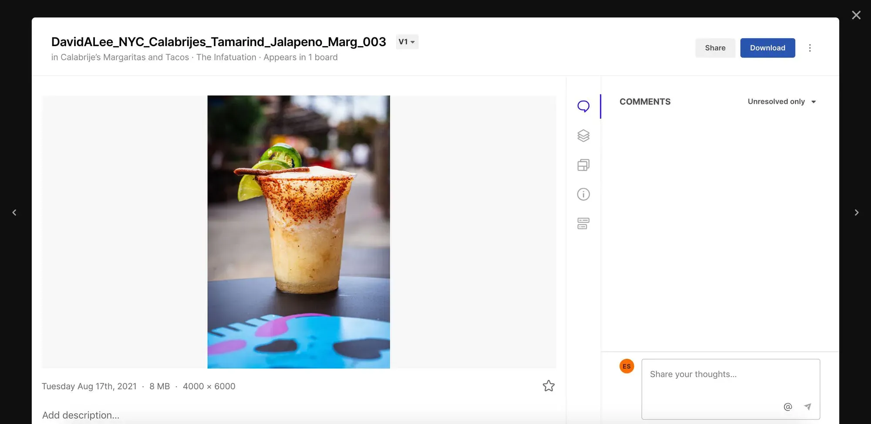Go to the next asset arrow
This screenshot has height=424, width=871.
point(856,212)
